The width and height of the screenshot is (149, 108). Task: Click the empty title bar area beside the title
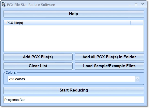point(91,5)
